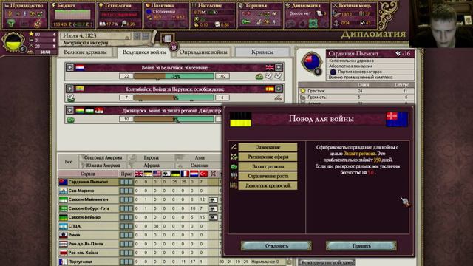Click UK flag in Belgian war

pos(270,67)
